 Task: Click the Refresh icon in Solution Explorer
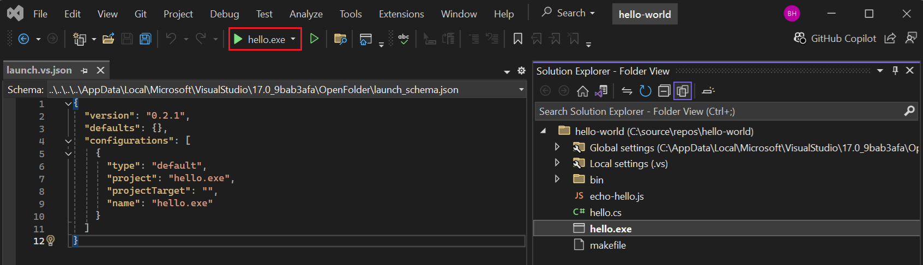coord(646,91)
